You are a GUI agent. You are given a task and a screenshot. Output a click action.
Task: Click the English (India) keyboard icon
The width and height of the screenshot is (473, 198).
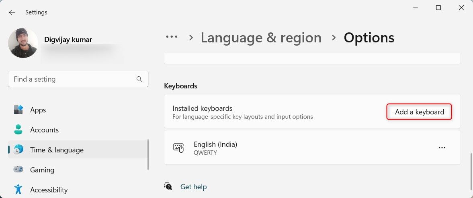[178, 148]
